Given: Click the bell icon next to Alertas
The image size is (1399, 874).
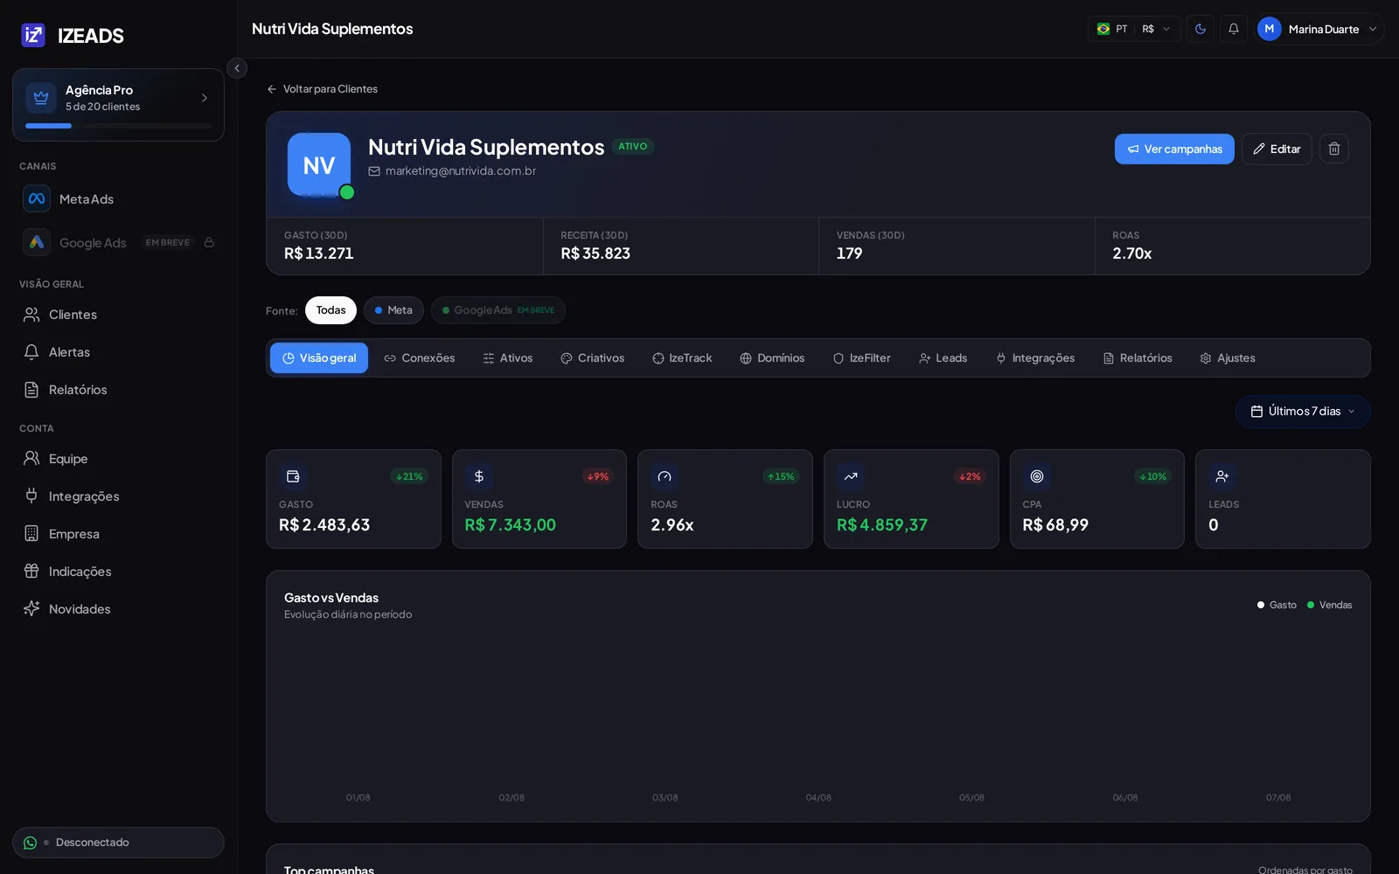Looking at the screenshot, I should [31, 352].
